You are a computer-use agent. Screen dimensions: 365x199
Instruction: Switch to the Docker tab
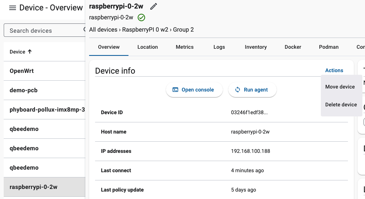click(293, 47)
